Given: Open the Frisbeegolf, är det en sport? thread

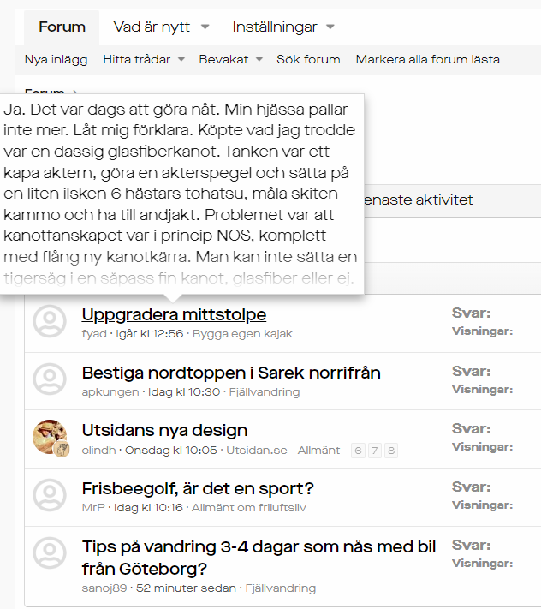Looking at the screenshot, I should (x=198, y=488).
